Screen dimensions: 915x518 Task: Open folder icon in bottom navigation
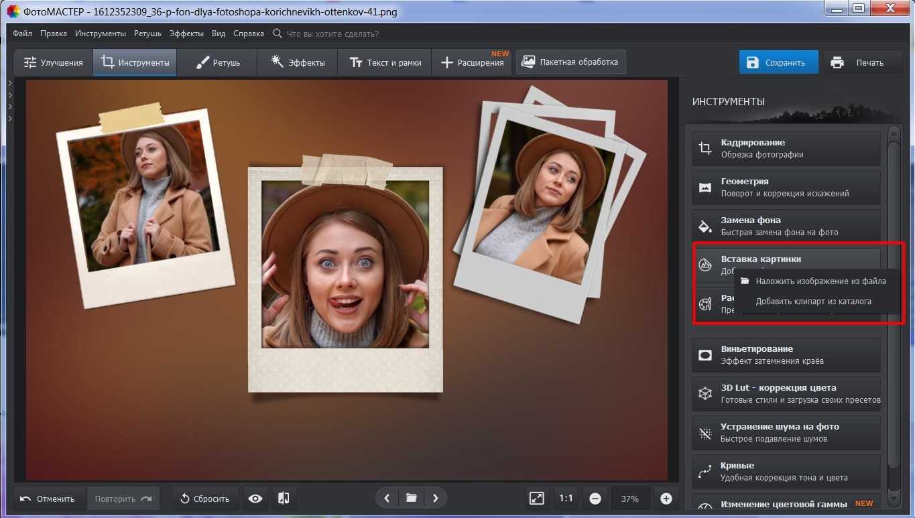(x=411, y=498)
